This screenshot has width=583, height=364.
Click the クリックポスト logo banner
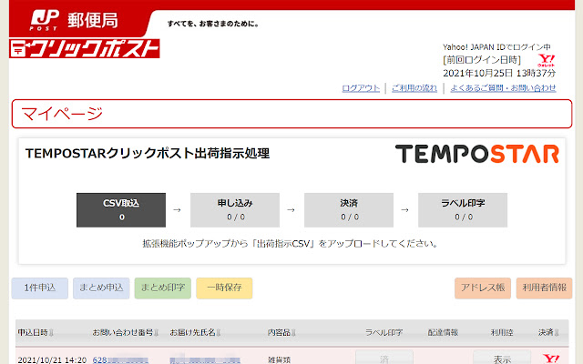pos(85,48)
